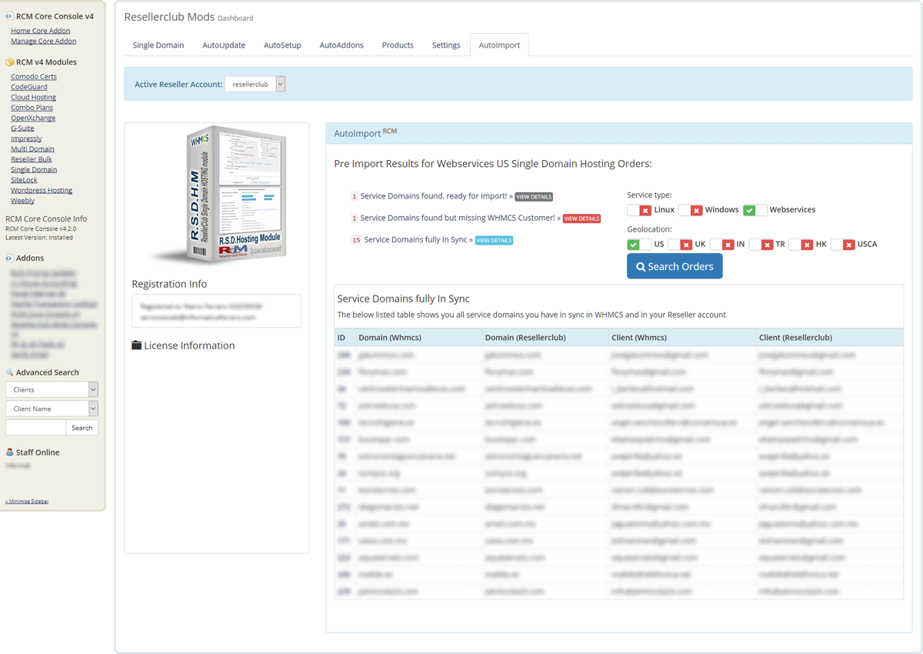Viewport: 923px width, 654px height.
Task: Click the RCM Core Console Info text
Action: [46, 219]
